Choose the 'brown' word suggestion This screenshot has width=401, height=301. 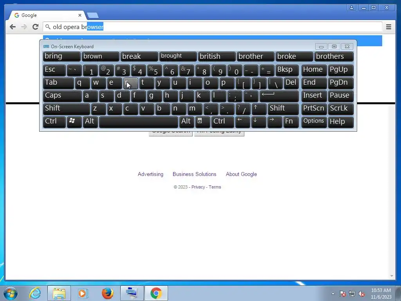coord(101,56)
